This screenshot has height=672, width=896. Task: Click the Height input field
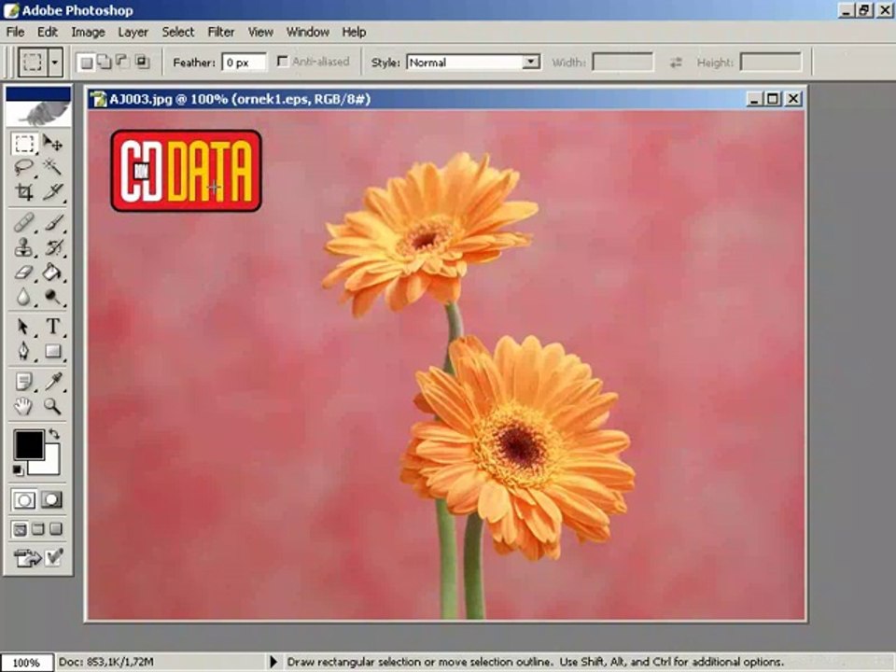(770, 62)
